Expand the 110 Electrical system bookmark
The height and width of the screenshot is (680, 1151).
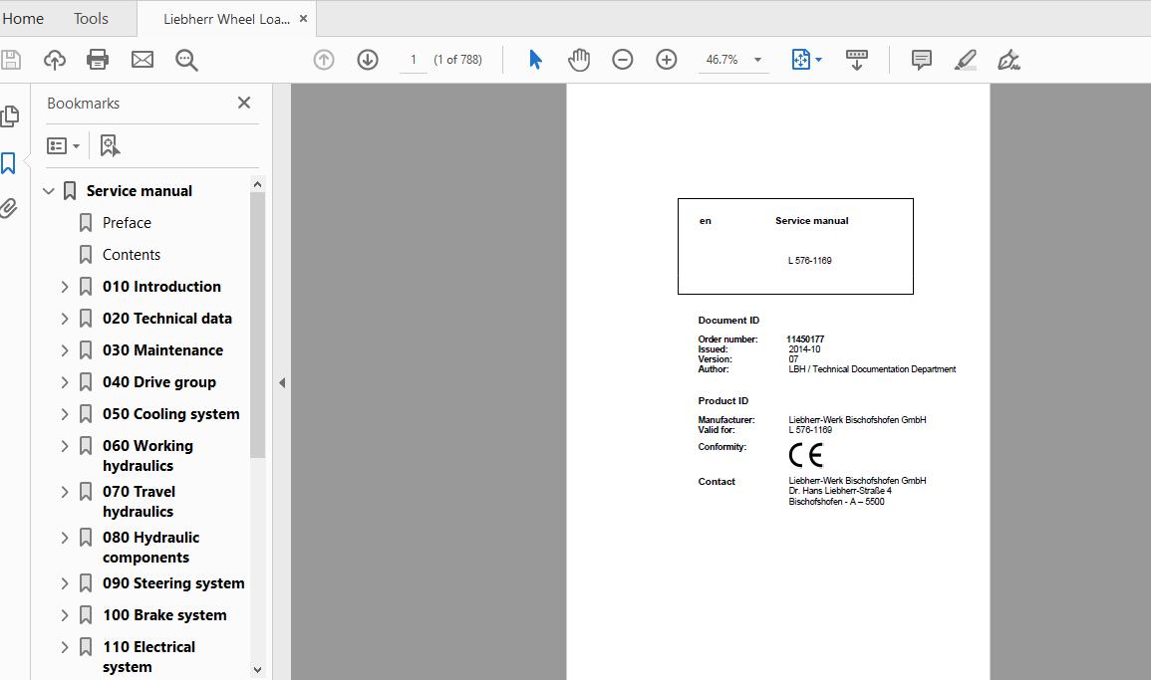coord(65,647)
